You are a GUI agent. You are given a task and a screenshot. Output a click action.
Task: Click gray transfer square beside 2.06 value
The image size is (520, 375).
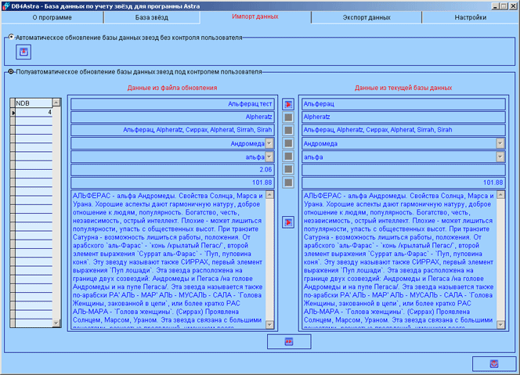tap(288, 170)
